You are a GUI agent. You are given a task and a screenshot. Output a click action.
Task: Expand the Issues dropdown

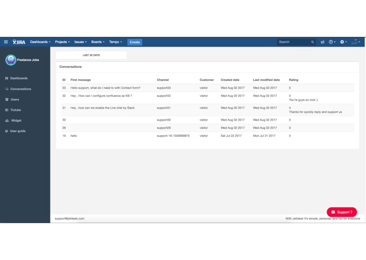click(x=81, y=42)
